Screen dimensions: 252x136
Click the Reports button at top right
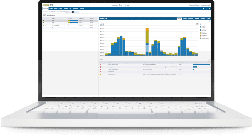pos(198,5)
